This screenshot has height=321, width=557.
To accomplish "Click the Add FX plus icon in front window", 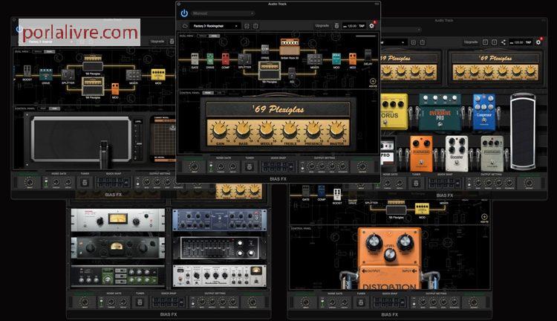I will pyautogui.click(x=373, y=82).
